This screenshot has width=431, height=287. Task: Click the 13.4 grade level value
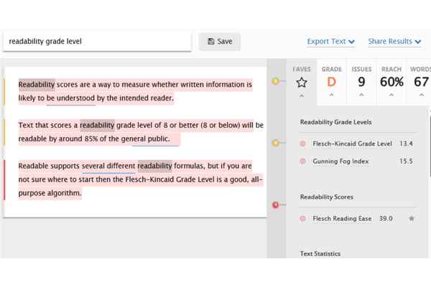point(406,143)
